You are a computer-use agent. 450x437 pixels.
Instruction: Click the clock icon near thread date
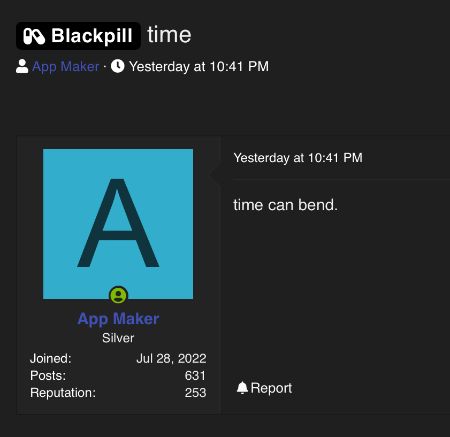[x=118, y=66]
